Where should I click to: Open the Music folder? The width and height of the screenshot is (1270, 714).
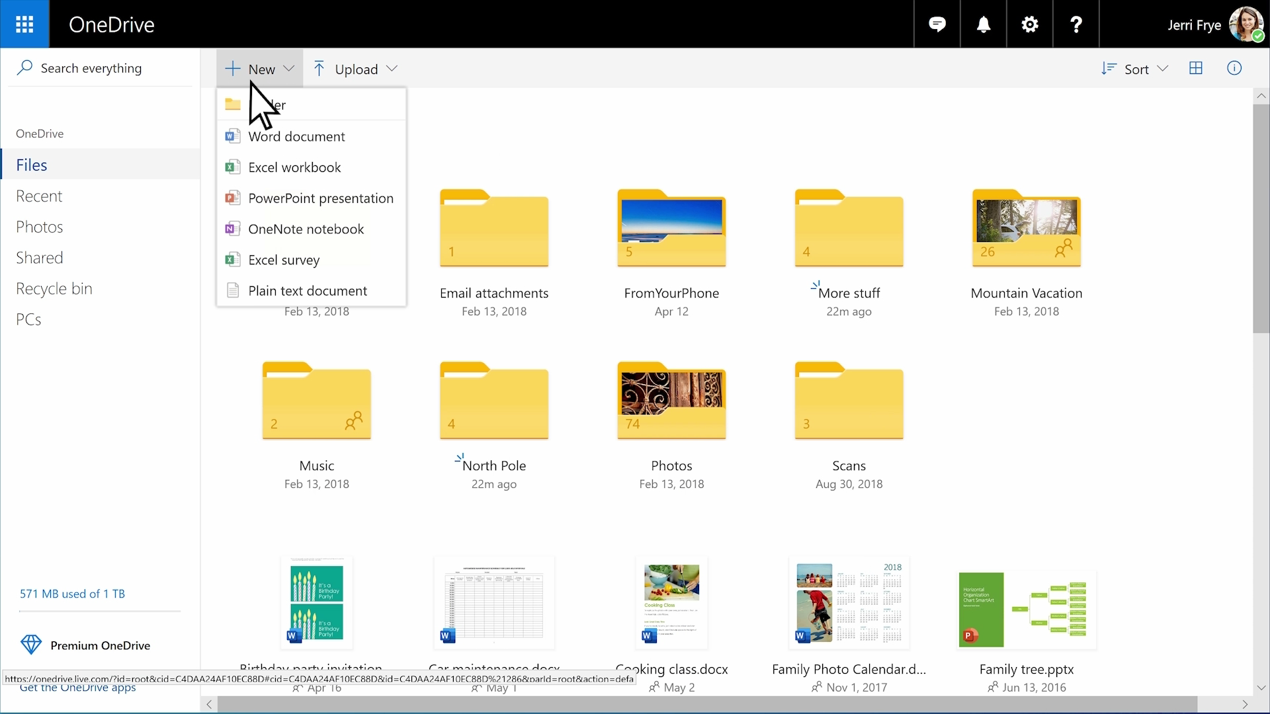[316, 401]
